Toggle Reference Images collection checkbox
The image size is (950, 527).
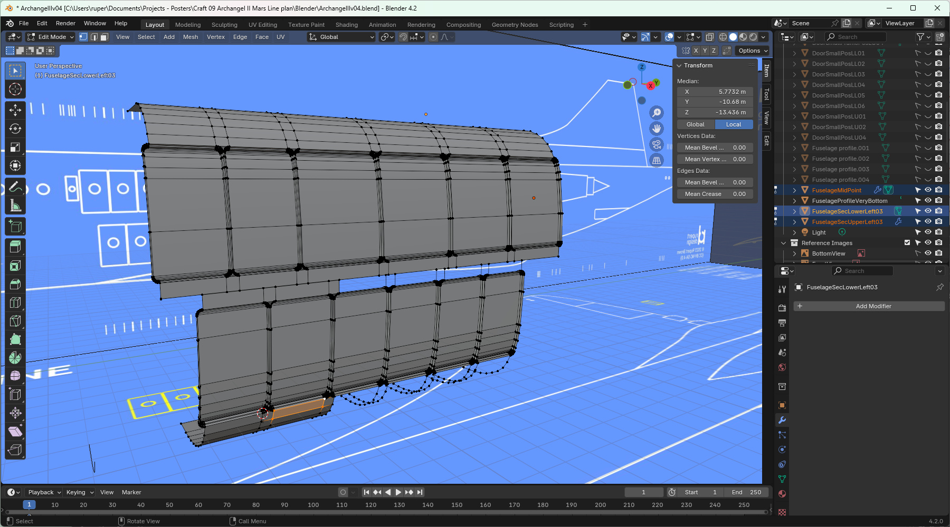(x=907, y=243)
